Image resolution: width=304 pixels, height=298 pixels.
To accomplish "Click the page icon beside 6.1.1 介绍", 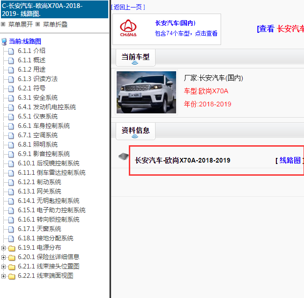I will pos(11,51).
